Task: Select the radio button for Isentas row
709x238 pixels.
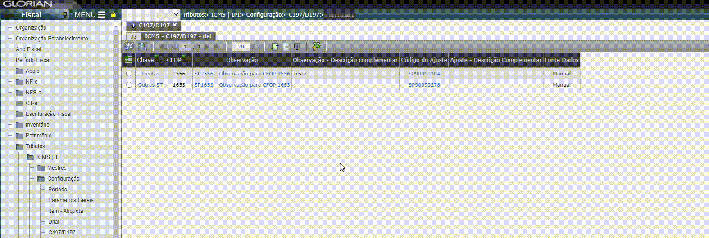Action: coord(129,74)
